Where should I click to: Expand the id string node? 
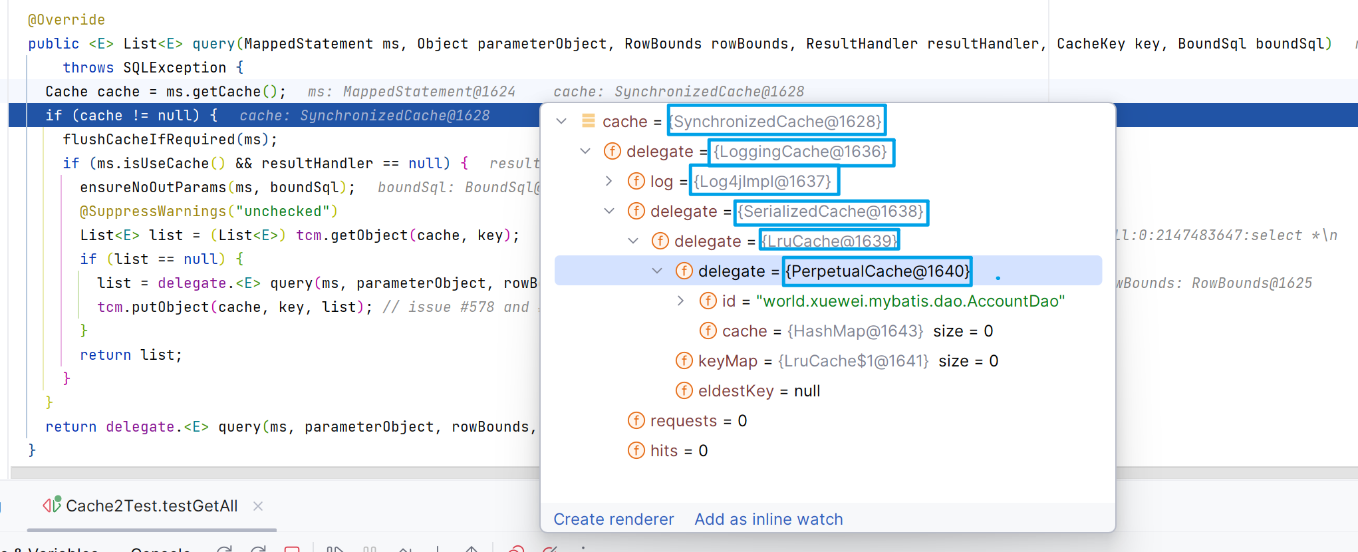coord(681,301)
